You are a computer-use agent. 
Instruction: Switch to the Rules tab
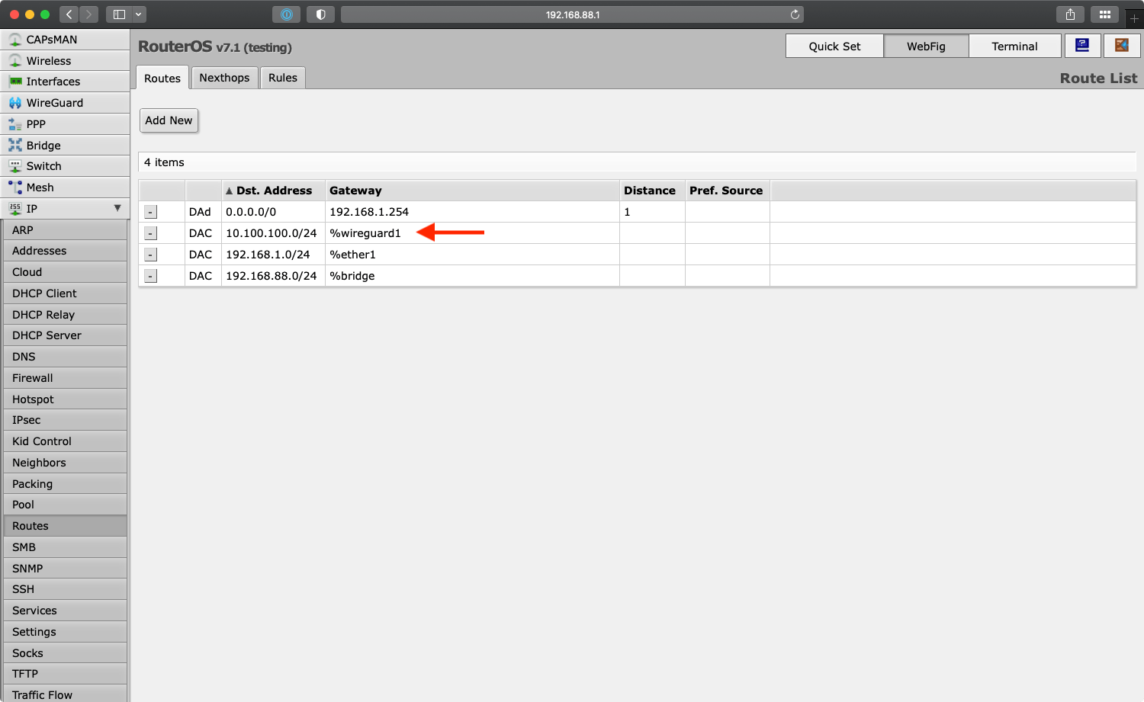coord(283,78)
